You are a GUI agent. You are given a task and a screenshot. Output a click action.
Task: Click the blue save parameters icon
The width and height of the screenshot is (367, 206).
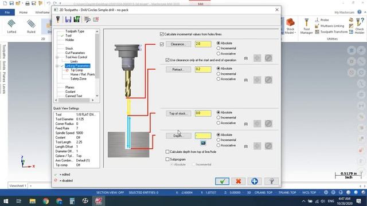click(68, 19)
